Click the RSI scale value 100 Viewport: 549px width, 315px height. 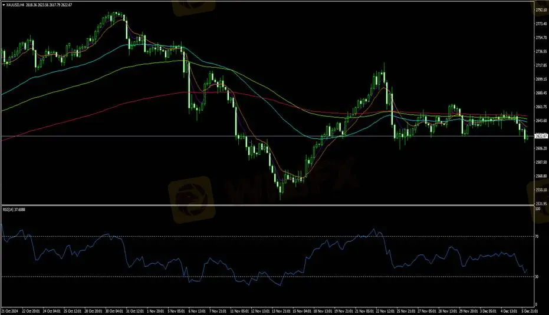tap(538, 208)
